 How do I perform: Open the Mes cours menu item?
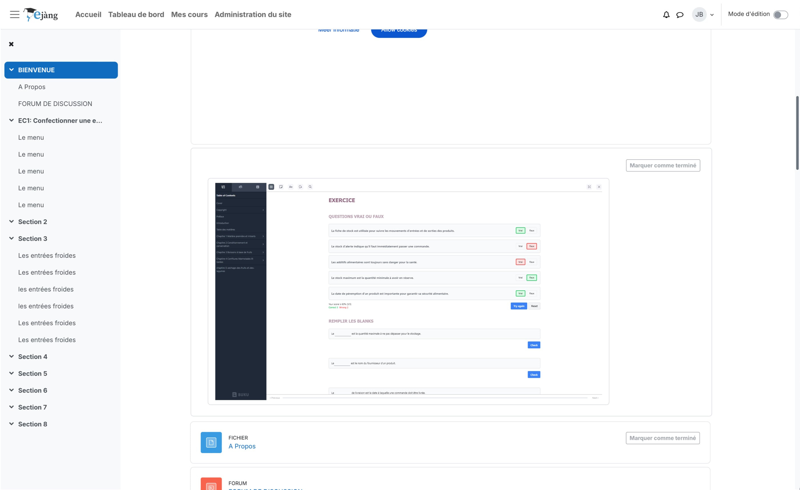coord(189,15)
